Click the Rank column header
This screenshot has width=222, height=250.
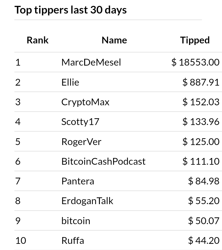click(x=38, y=40)
